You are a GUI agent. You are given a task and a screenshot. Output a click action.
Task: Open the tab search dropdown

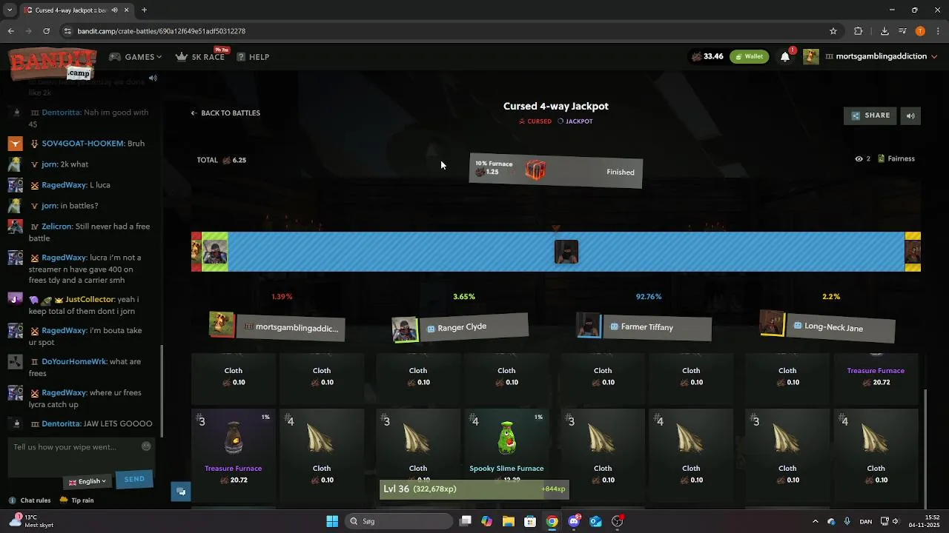coord(10,10)
